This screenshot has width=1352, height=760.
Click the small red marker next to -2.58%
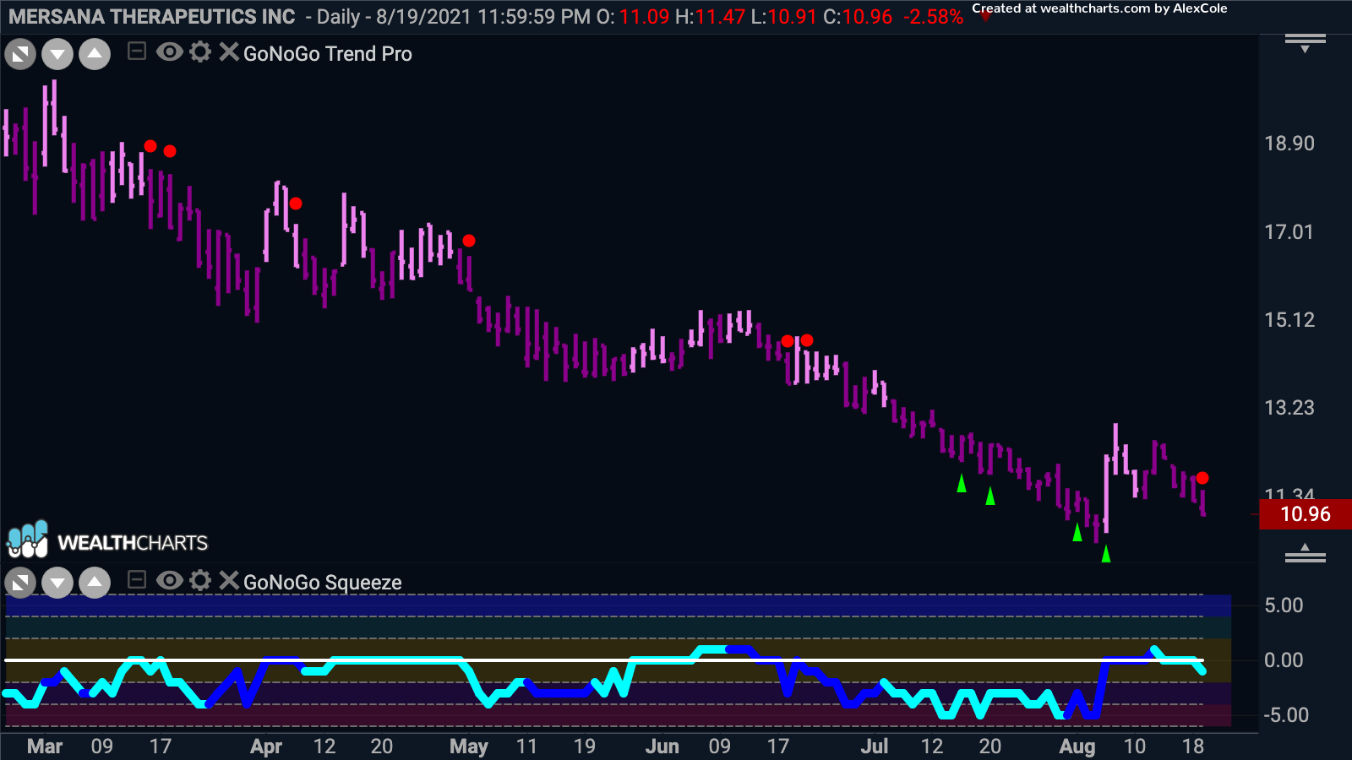(x=985, y=17)
